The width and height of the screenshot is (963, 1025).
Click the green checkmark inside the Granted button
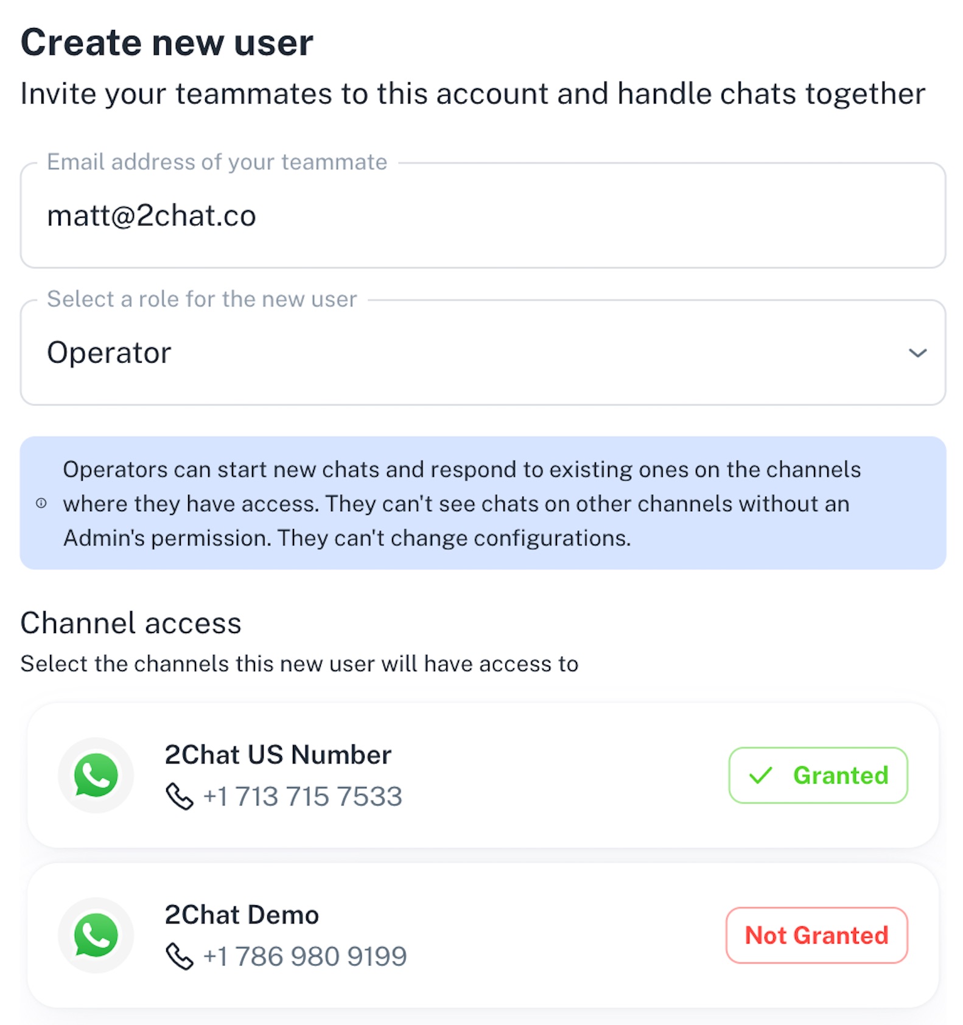click(x=760, y=775)
